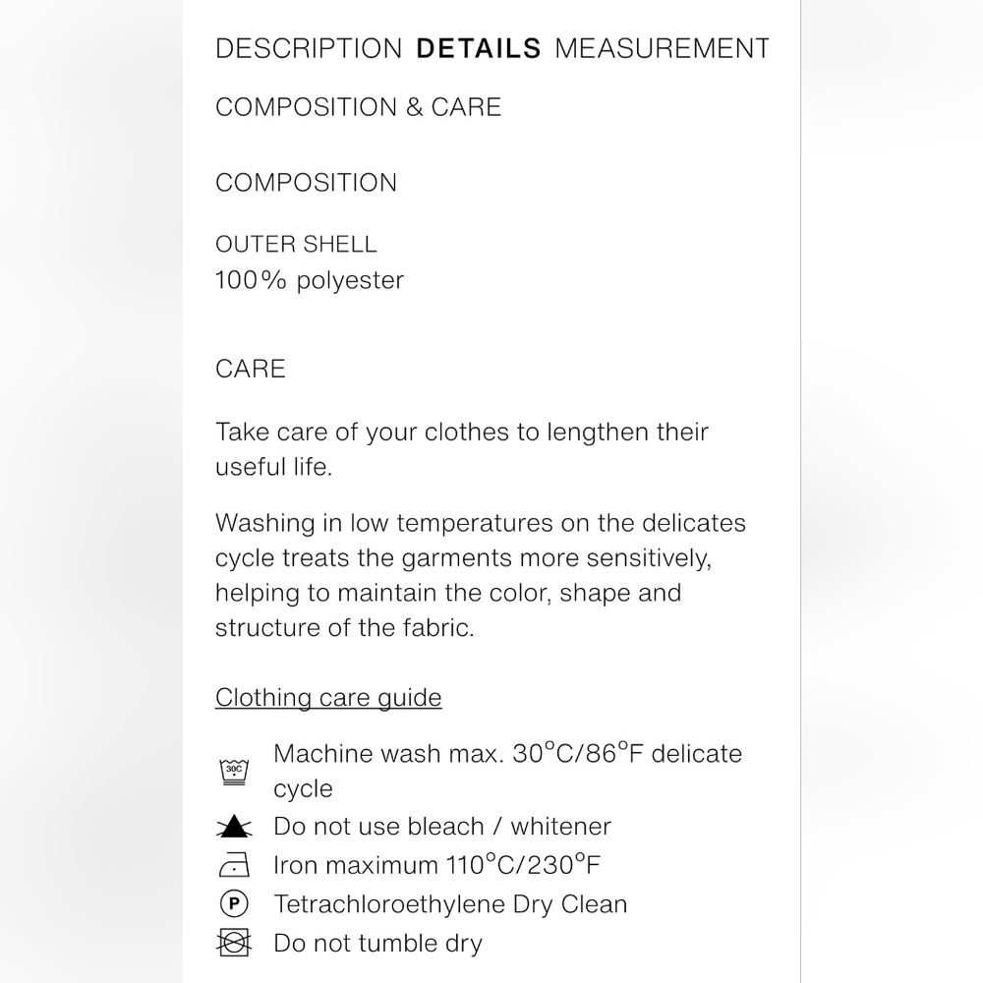Select the DETAILS tab
The height and width of the screenshot is (983, 983).
[479, 48]
